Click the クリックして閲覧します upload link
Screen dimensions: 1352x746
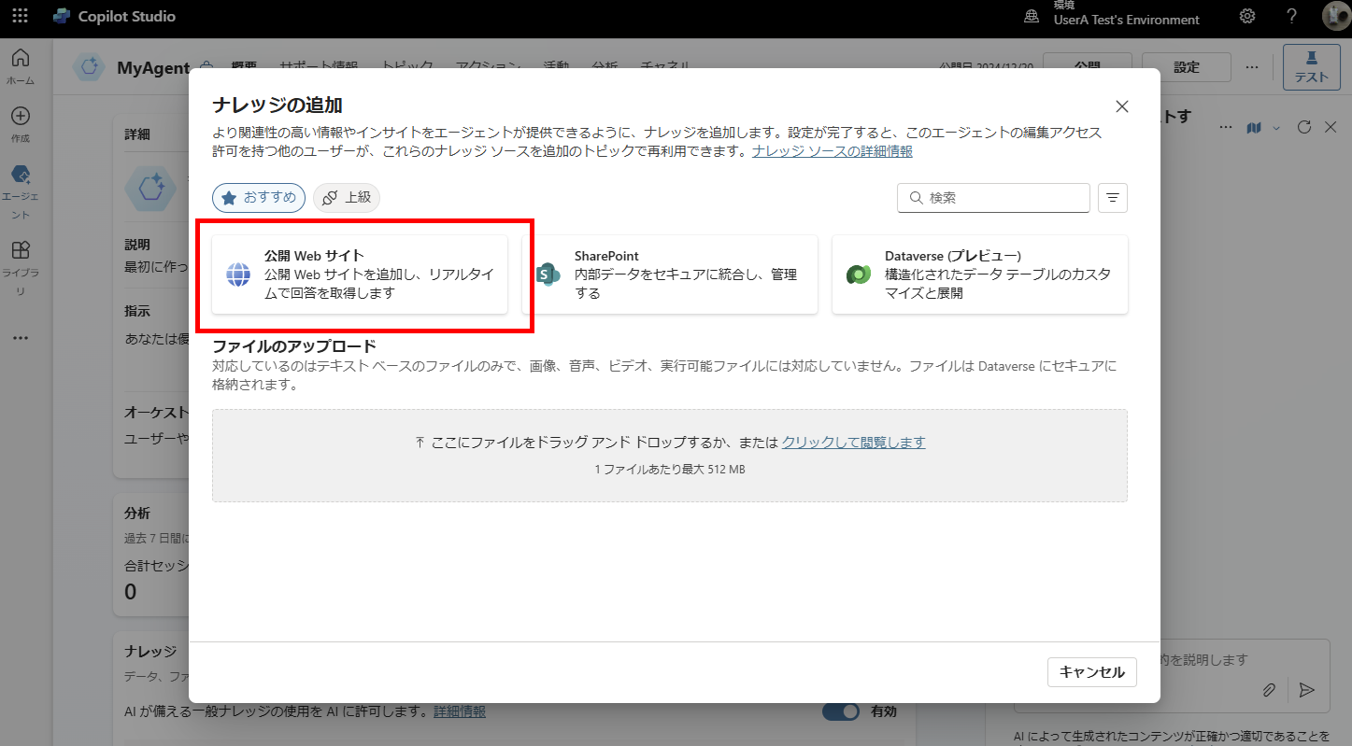coord(853,443)
